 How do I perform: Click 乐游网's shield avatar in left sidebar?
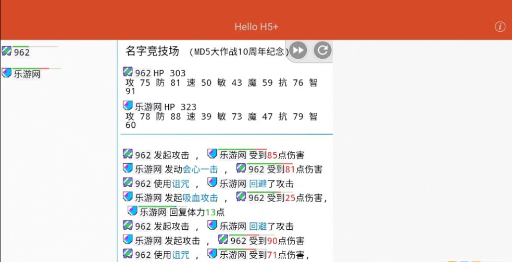point(7,73)
